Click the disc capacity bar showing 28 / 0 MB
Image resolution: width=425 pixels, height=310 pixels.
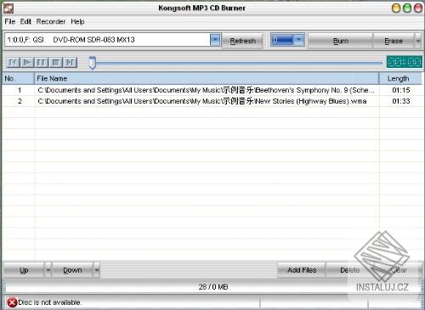[213, 287]
